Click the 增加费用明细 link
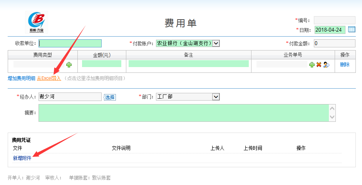362x185 pixels. [x=22, y=79]
